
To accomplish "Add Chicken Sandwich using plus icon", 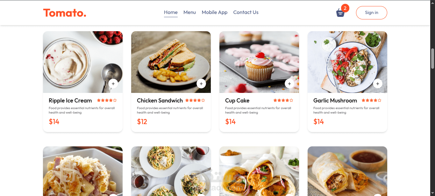I will (x=201, y=84).
